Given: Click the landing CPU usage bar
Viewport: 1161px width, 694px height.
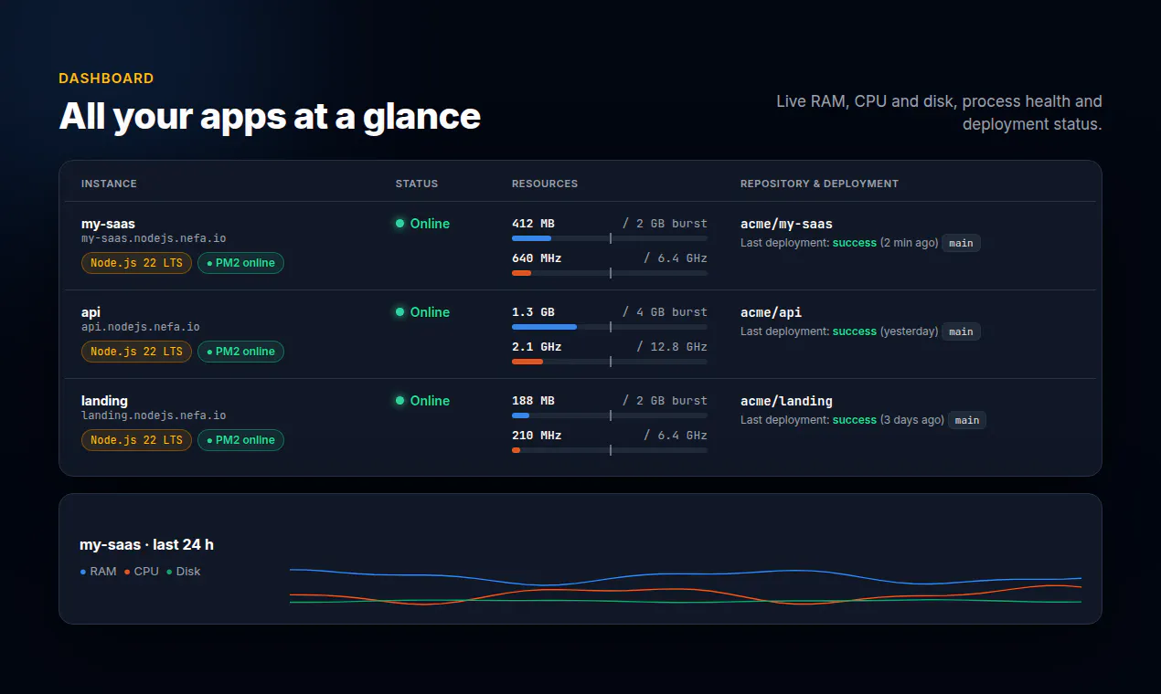Looking at the screenshot, I should click(x=610, y=450).
